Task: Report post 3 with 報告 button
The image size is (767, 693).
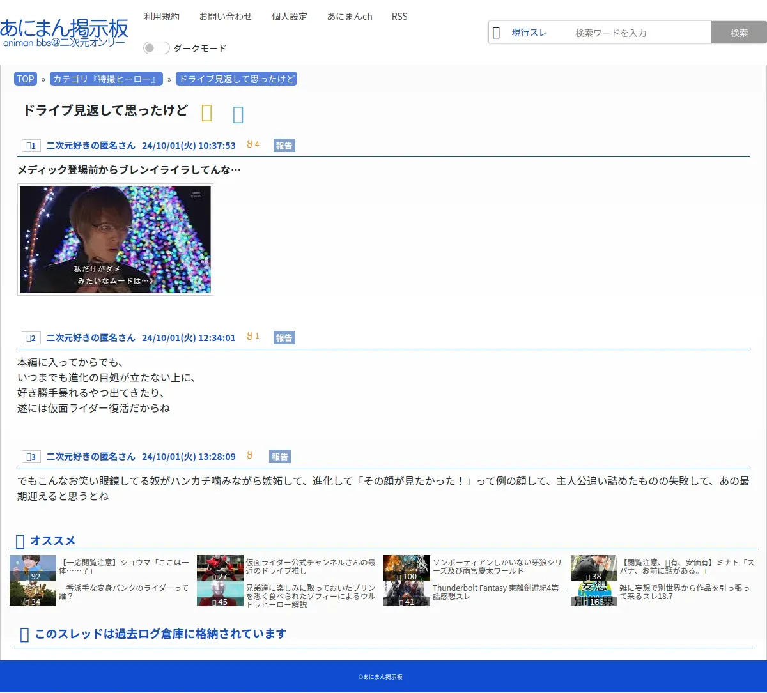Action: (x=280, y=457)
